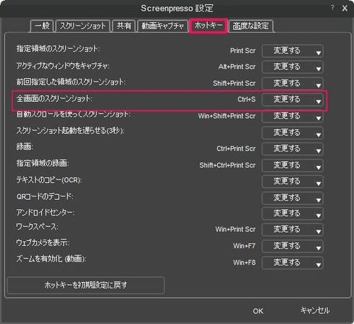354x324 pixels.
Task: Open 変更する dropdown for テキストのコピー(OCR)
Action: coord(292,181)
